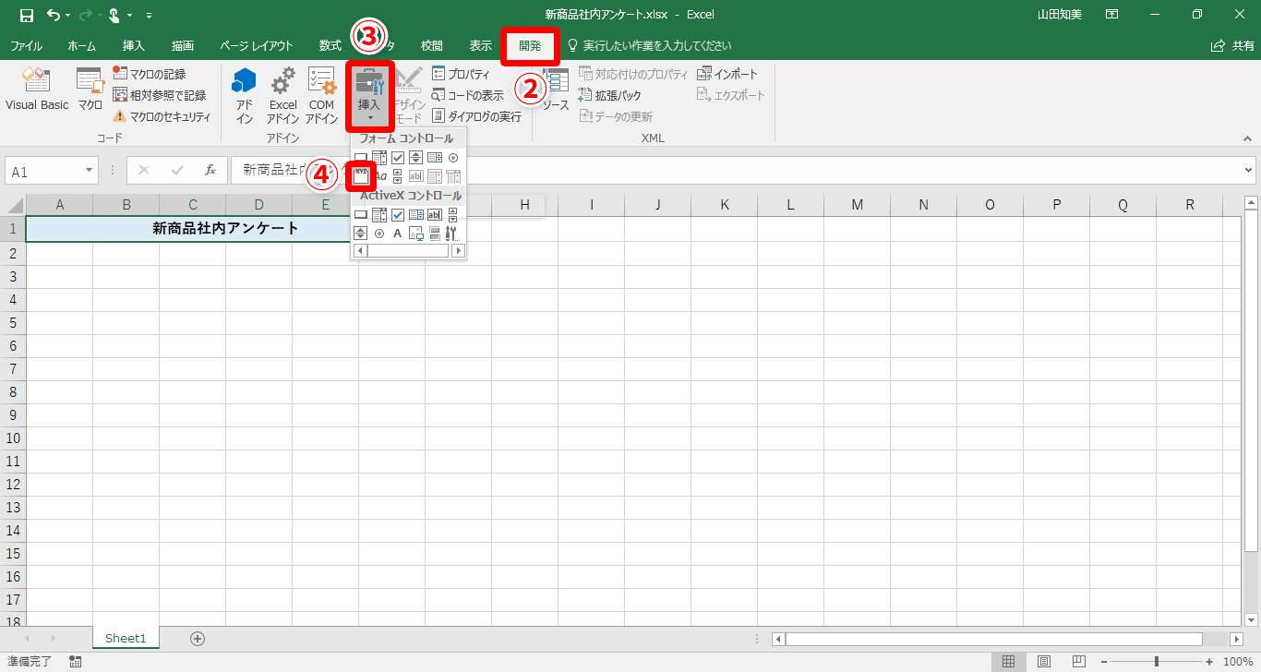Toggle 相対参照で記録 relative reference recording
This screenshot has height=672, width=1261.
coord(159,95)
